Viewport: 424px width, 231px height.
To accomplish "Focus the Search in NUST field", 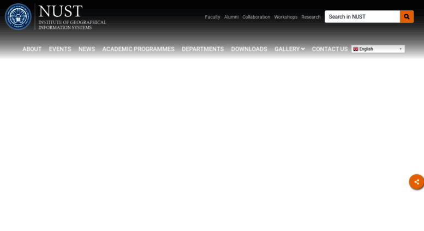I will [x=362, y=17].
